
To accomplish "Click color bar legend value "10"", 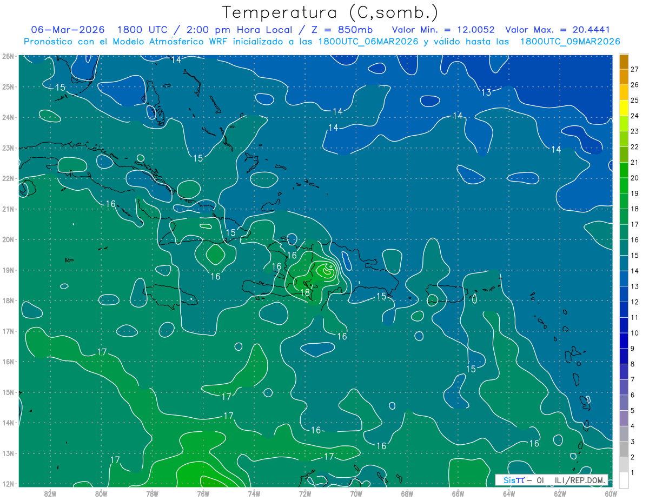I will [634, 333].
